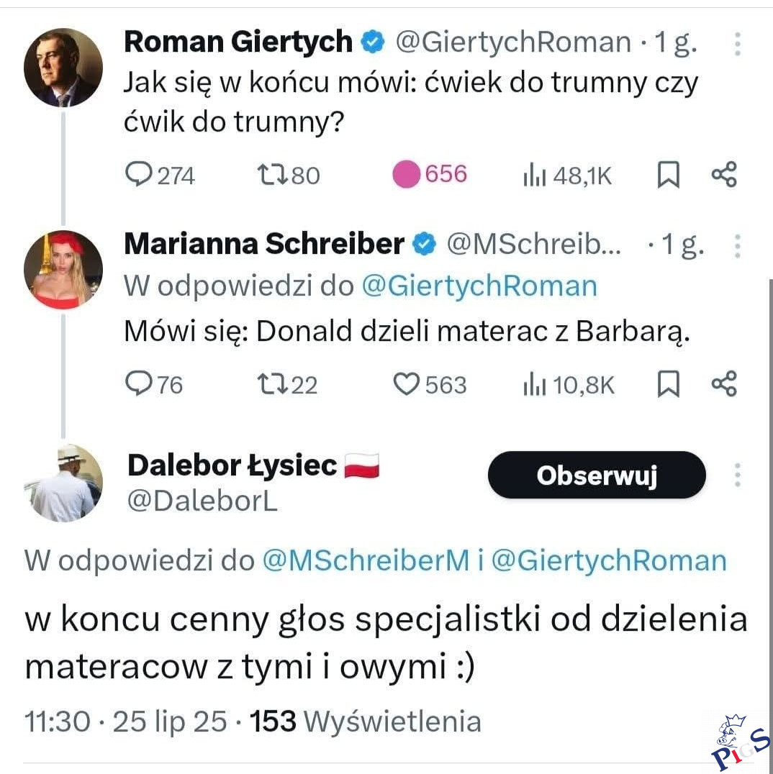The width and height of the screenshot is (773, 774).
Task: Share Marianna Schreiber's reply
Action: pyautogui.click(x=724, y=385)
